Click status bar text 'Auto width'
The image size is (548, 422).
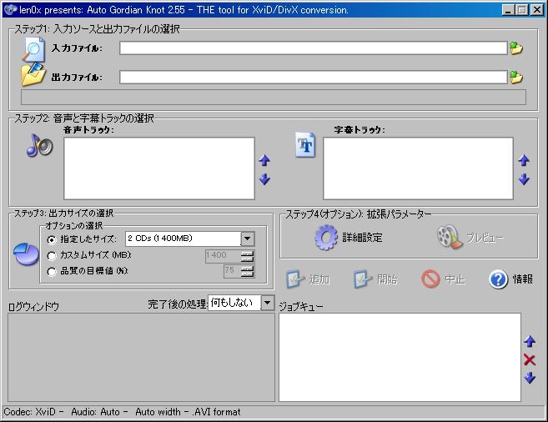pos(158,412)
